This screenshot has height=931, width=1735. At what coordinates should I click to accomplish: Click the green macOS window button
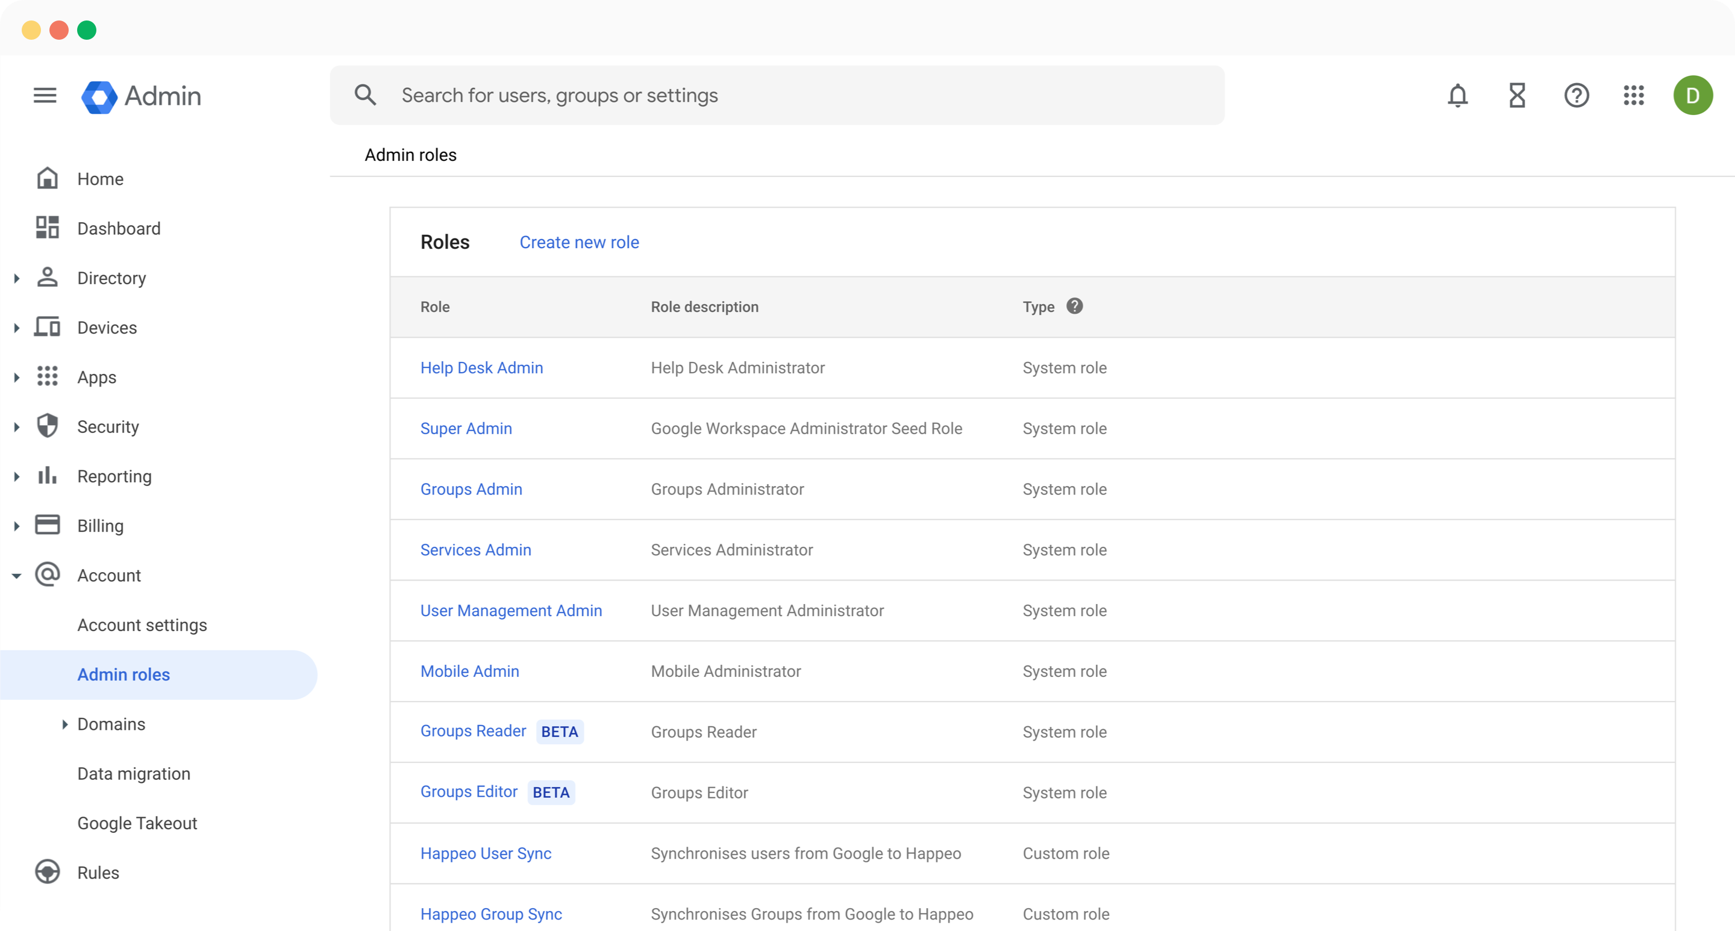click(87, 30)
